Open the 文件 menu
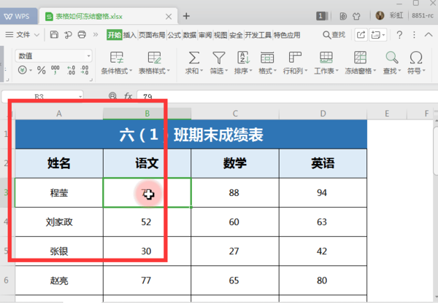 click(23, 34)
